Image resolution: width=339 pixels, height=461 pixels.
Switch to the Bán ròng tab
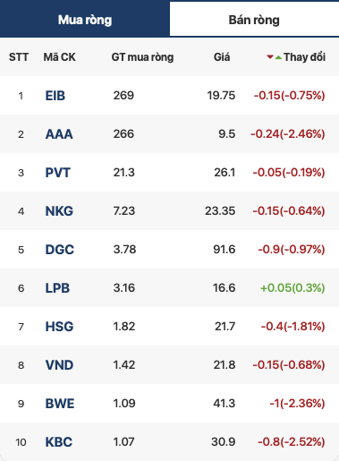254,20
